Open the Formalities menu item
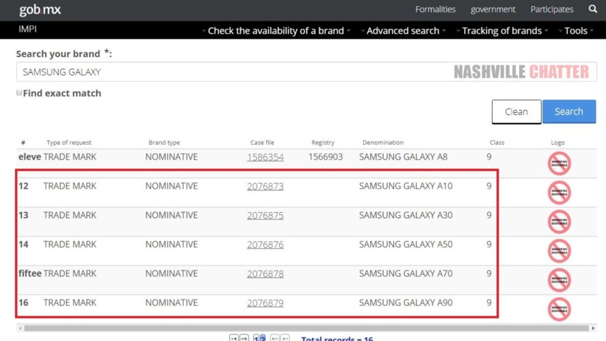The width and height of the screenshot is (606, 341). coord(435,9)
